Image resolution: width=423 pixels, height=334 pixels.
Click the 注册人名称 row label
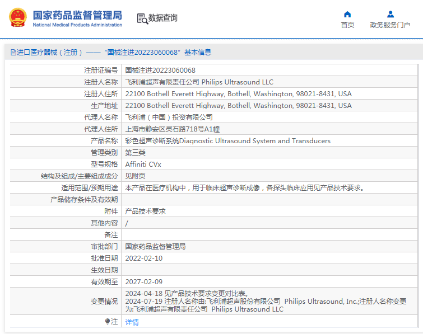coord(101,82)
